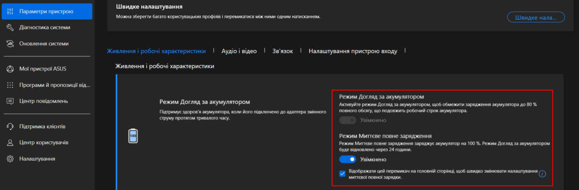Viewport: 579px width, 190px height.
Task: Click the Діагностика системи wrench icon
Action: 10,27
